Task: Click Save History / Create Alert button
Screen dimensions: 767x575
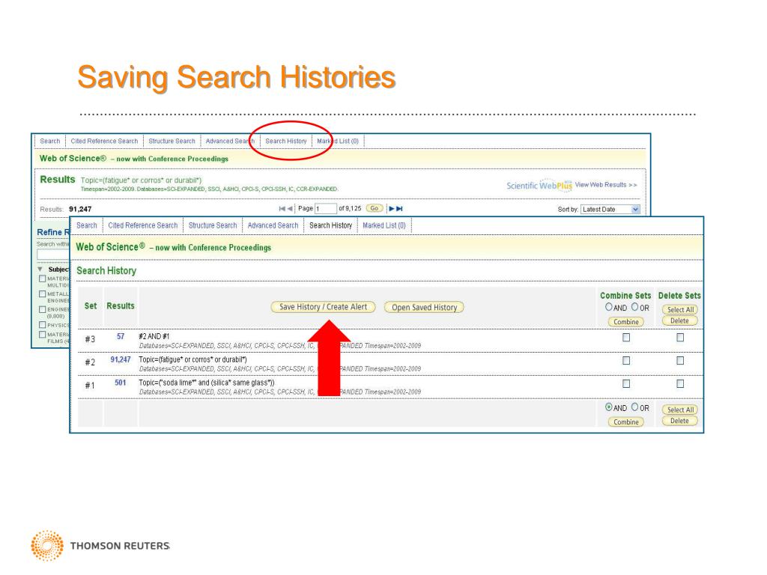Action: tap(324, 307)
